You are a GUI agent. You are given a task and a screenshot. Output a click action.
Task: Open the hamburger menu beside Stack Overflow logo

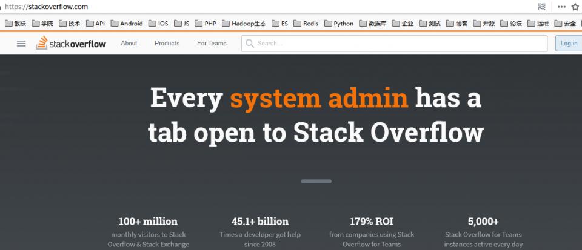[x=21, y=44]
